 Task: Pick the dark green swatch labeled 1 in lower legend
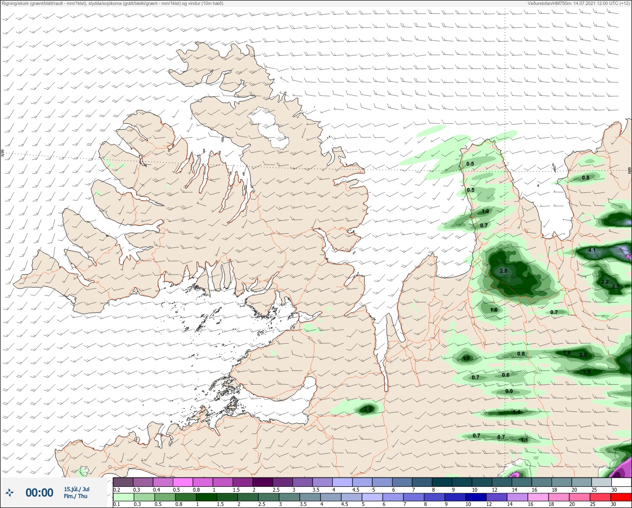point(206,496)
